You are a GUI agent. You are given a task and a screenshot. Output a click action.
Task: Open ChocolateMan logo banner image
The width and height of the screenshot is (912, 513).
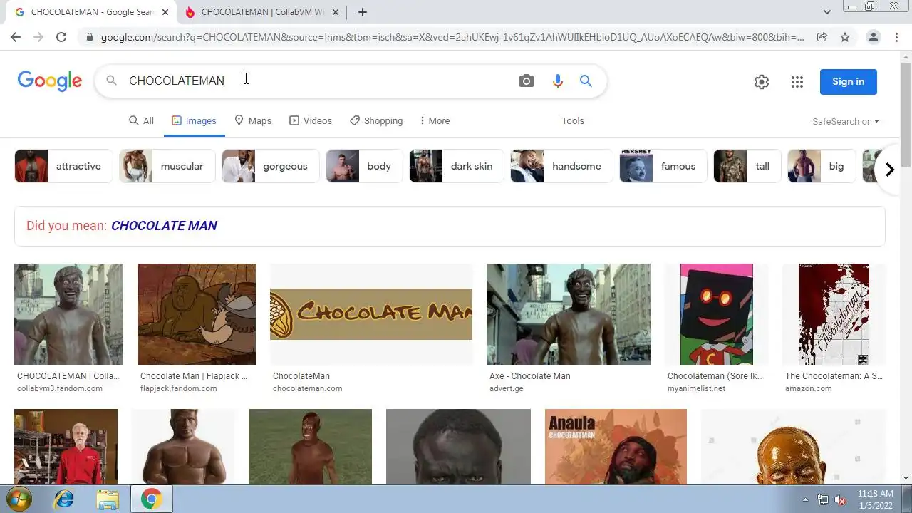(x=371, y=314)
